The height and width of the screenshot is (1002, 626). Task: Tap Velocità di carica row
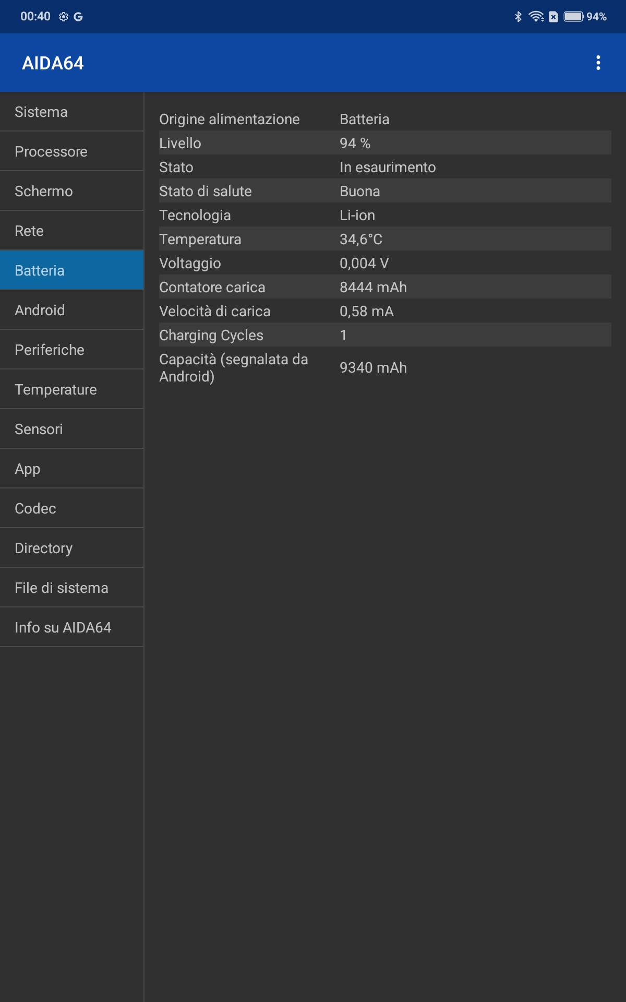click(385, 311)
